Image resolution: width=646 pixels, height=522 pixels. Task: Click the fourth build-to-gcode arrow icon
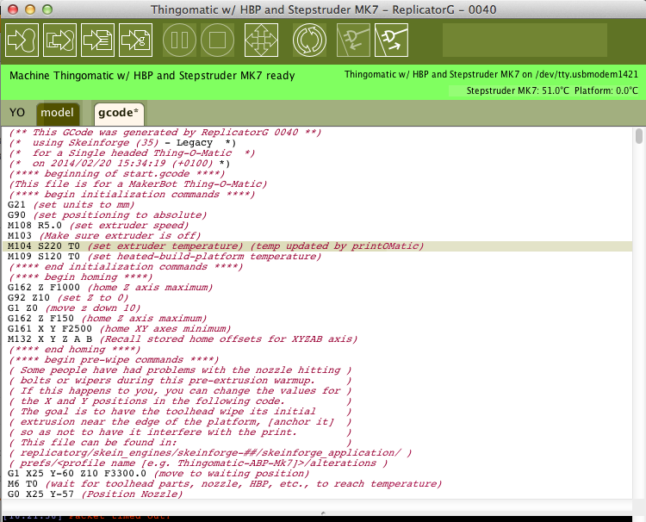coord(135,40)
